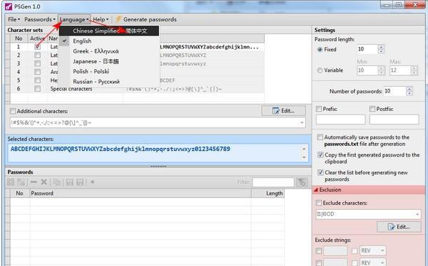Screen dimensions: 428x266
Task: Open second REV dropdown
Action: [x=372, y=262]
